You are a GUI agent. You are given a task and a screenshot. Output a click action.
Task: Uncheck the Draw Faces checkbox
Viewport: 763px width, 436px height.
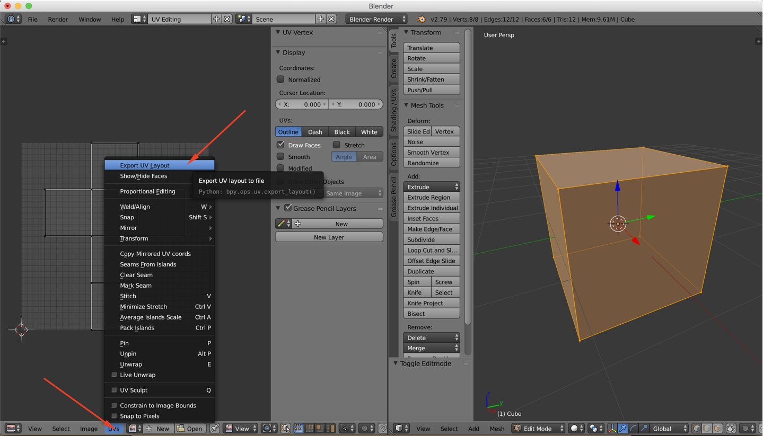[280, 145]
